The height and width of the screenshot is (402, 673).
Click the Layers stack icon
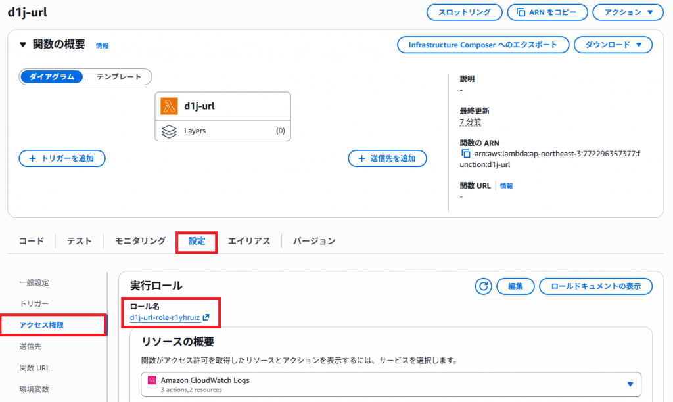coord(169,131)
